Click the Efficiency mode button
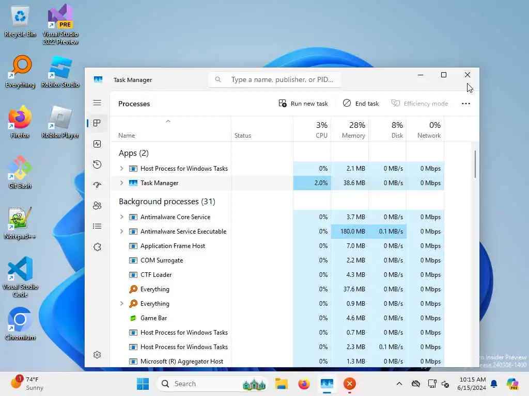The height and width of the screenshot is (396, 529). click(419, 103)
